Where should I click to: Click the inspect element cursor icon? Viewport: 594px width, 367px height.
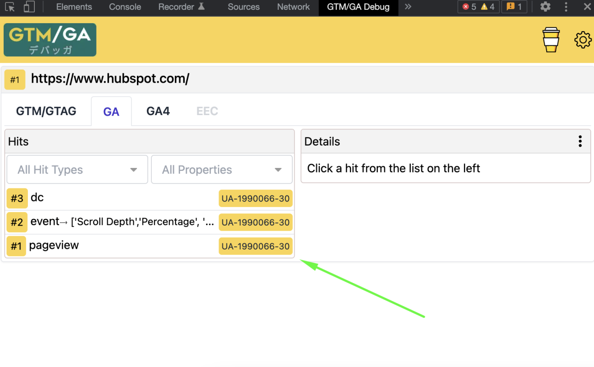(10, 7)
